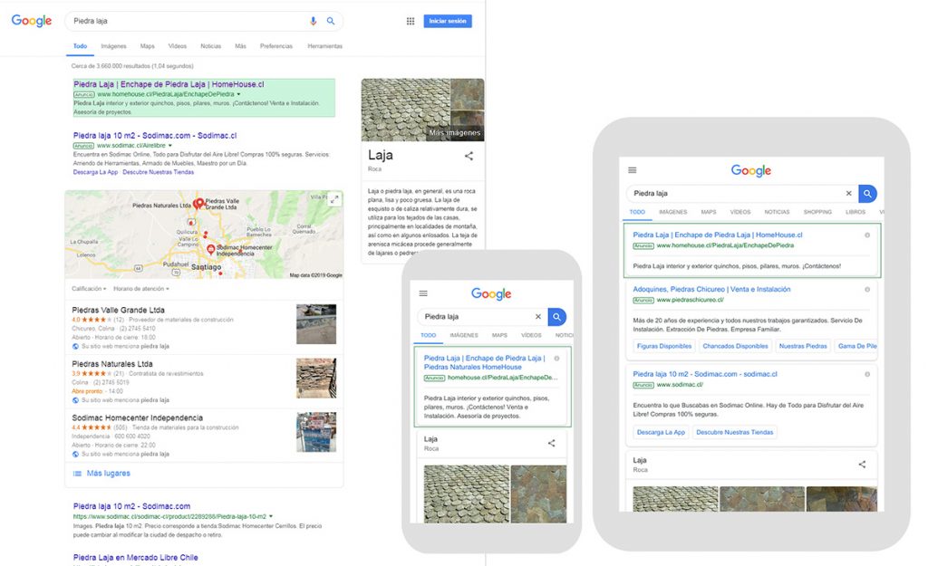Click info icon on tablet HomeHouse ad
The height and width of the screenshot is (566, 928).
(x=867, y=235)
